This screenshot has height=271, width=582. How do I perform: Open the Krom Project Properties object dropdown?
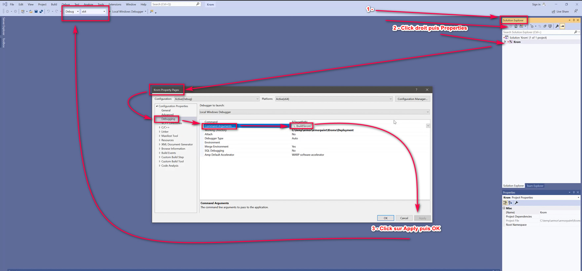578,198
